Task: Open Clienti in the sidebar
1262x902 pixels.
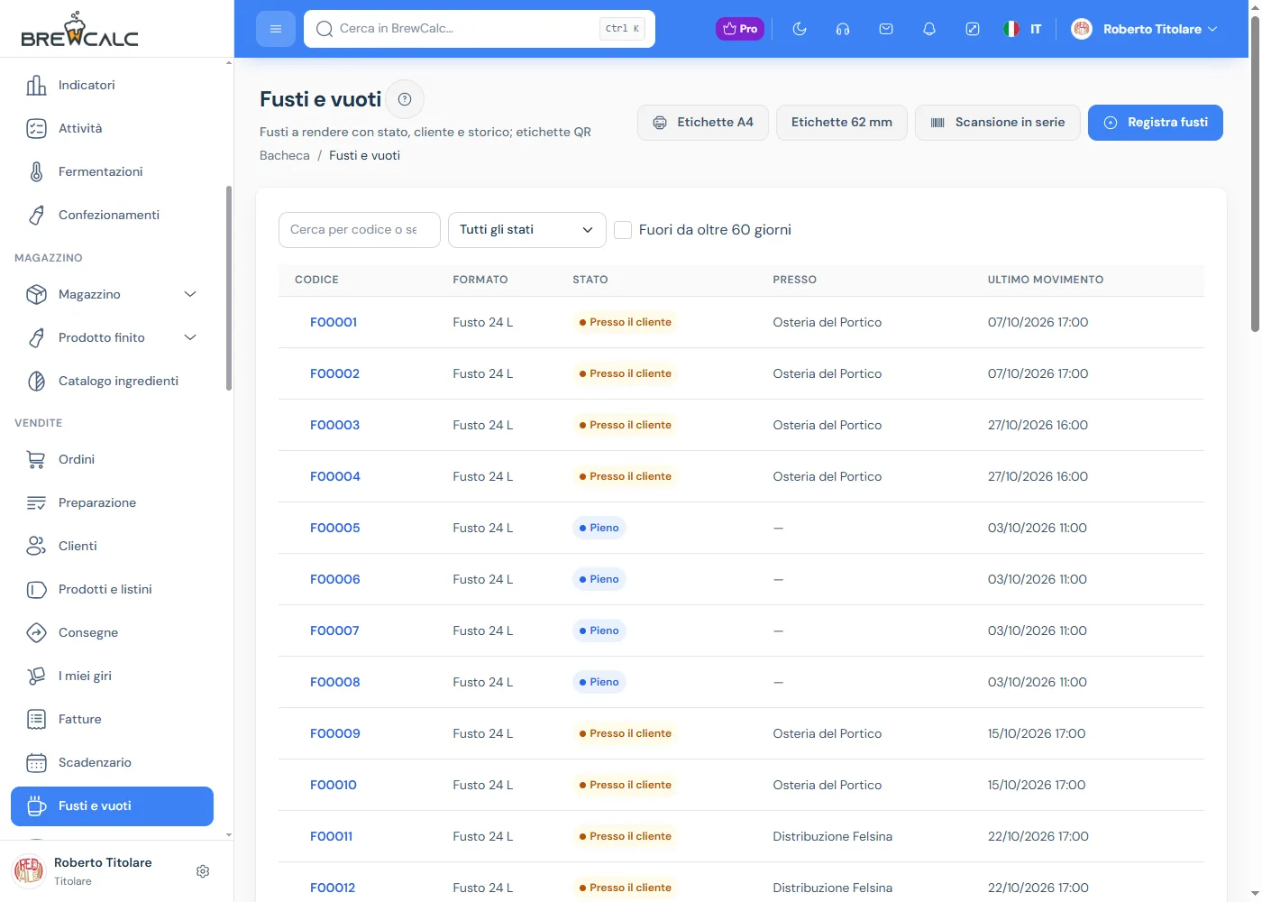Action: [112, 546]
